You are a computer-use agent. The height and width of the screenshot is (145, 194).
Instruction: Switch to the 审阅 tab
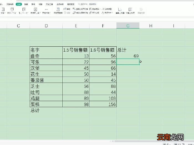33,4
